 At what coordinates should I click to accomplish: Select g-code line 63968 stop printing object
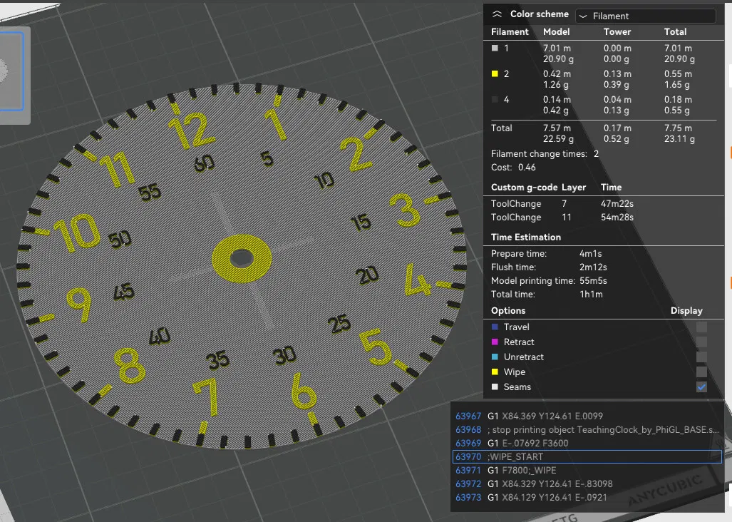click(x=587, y=429)
